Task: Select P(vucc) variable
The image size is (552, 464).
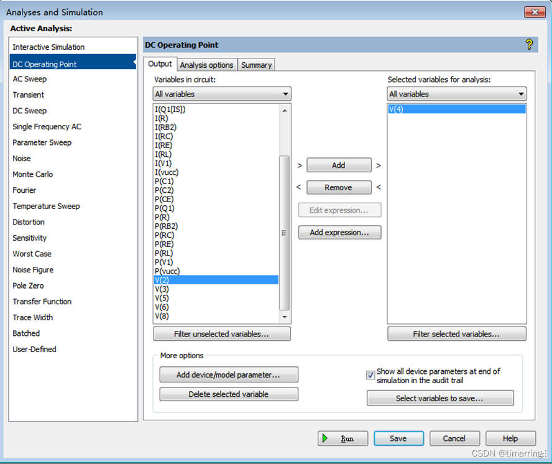Action: 216,271
